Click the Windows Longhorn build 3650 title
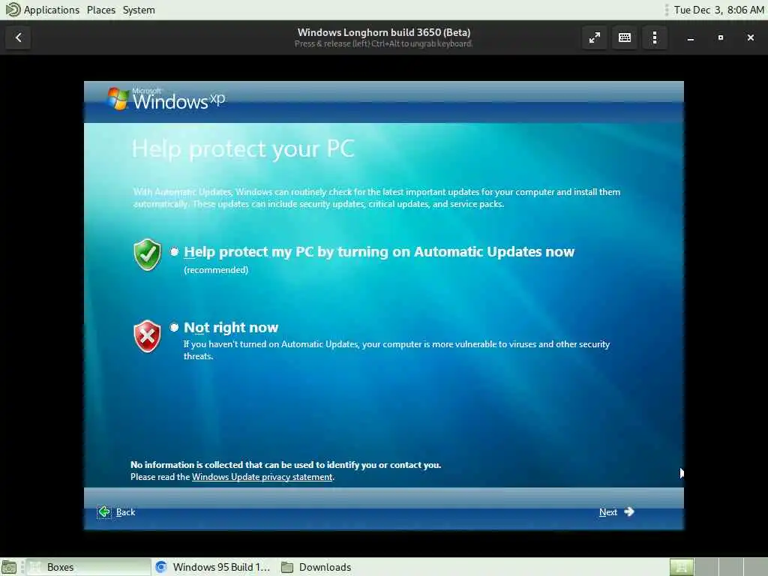This screenshot has height=576, width=768. [x=384, y=32]
